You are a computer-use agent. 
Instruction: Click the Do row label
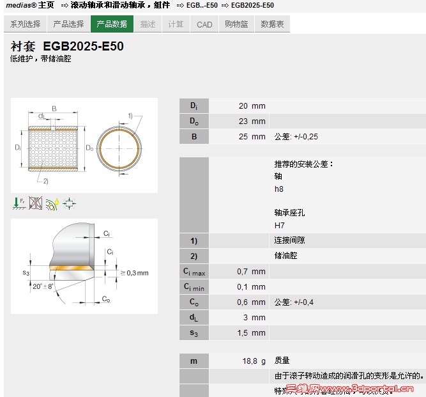pos(194,121)
